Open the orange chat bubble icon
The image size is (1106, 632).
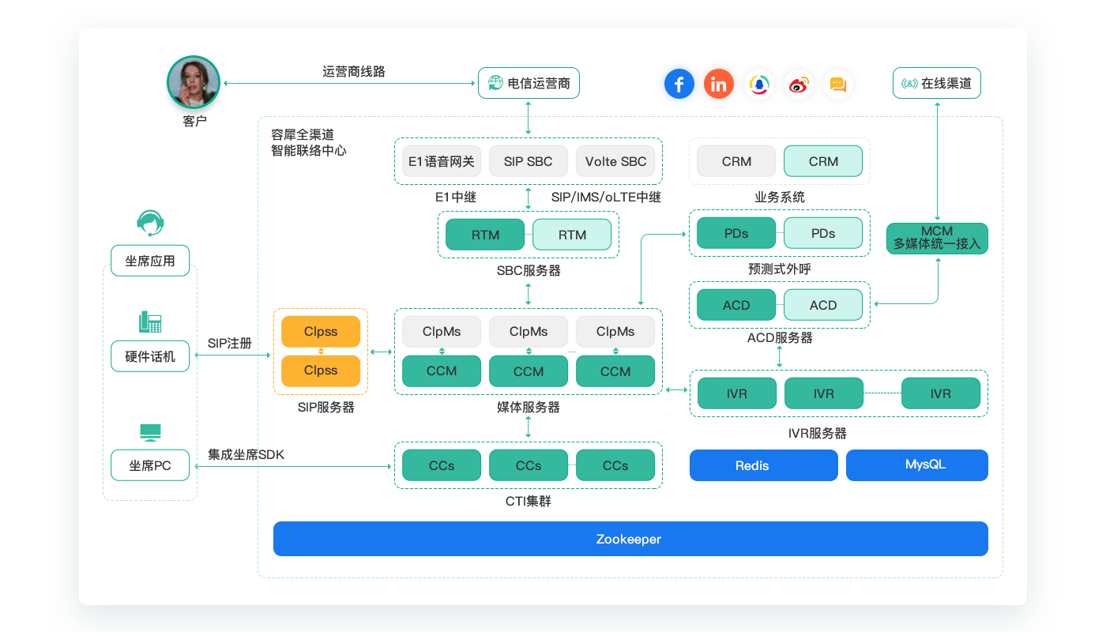[838, 85]
